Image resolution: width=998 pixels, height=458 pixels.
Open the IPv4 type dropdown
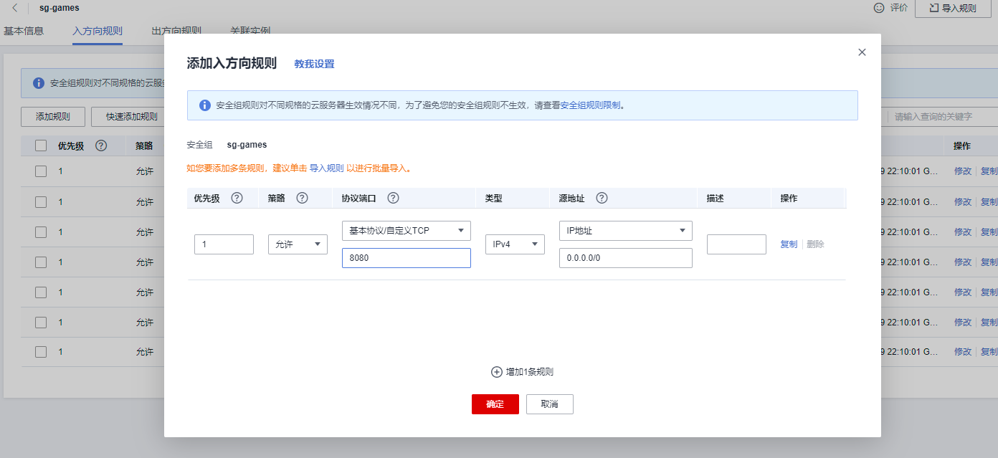[x=515, y=244]
